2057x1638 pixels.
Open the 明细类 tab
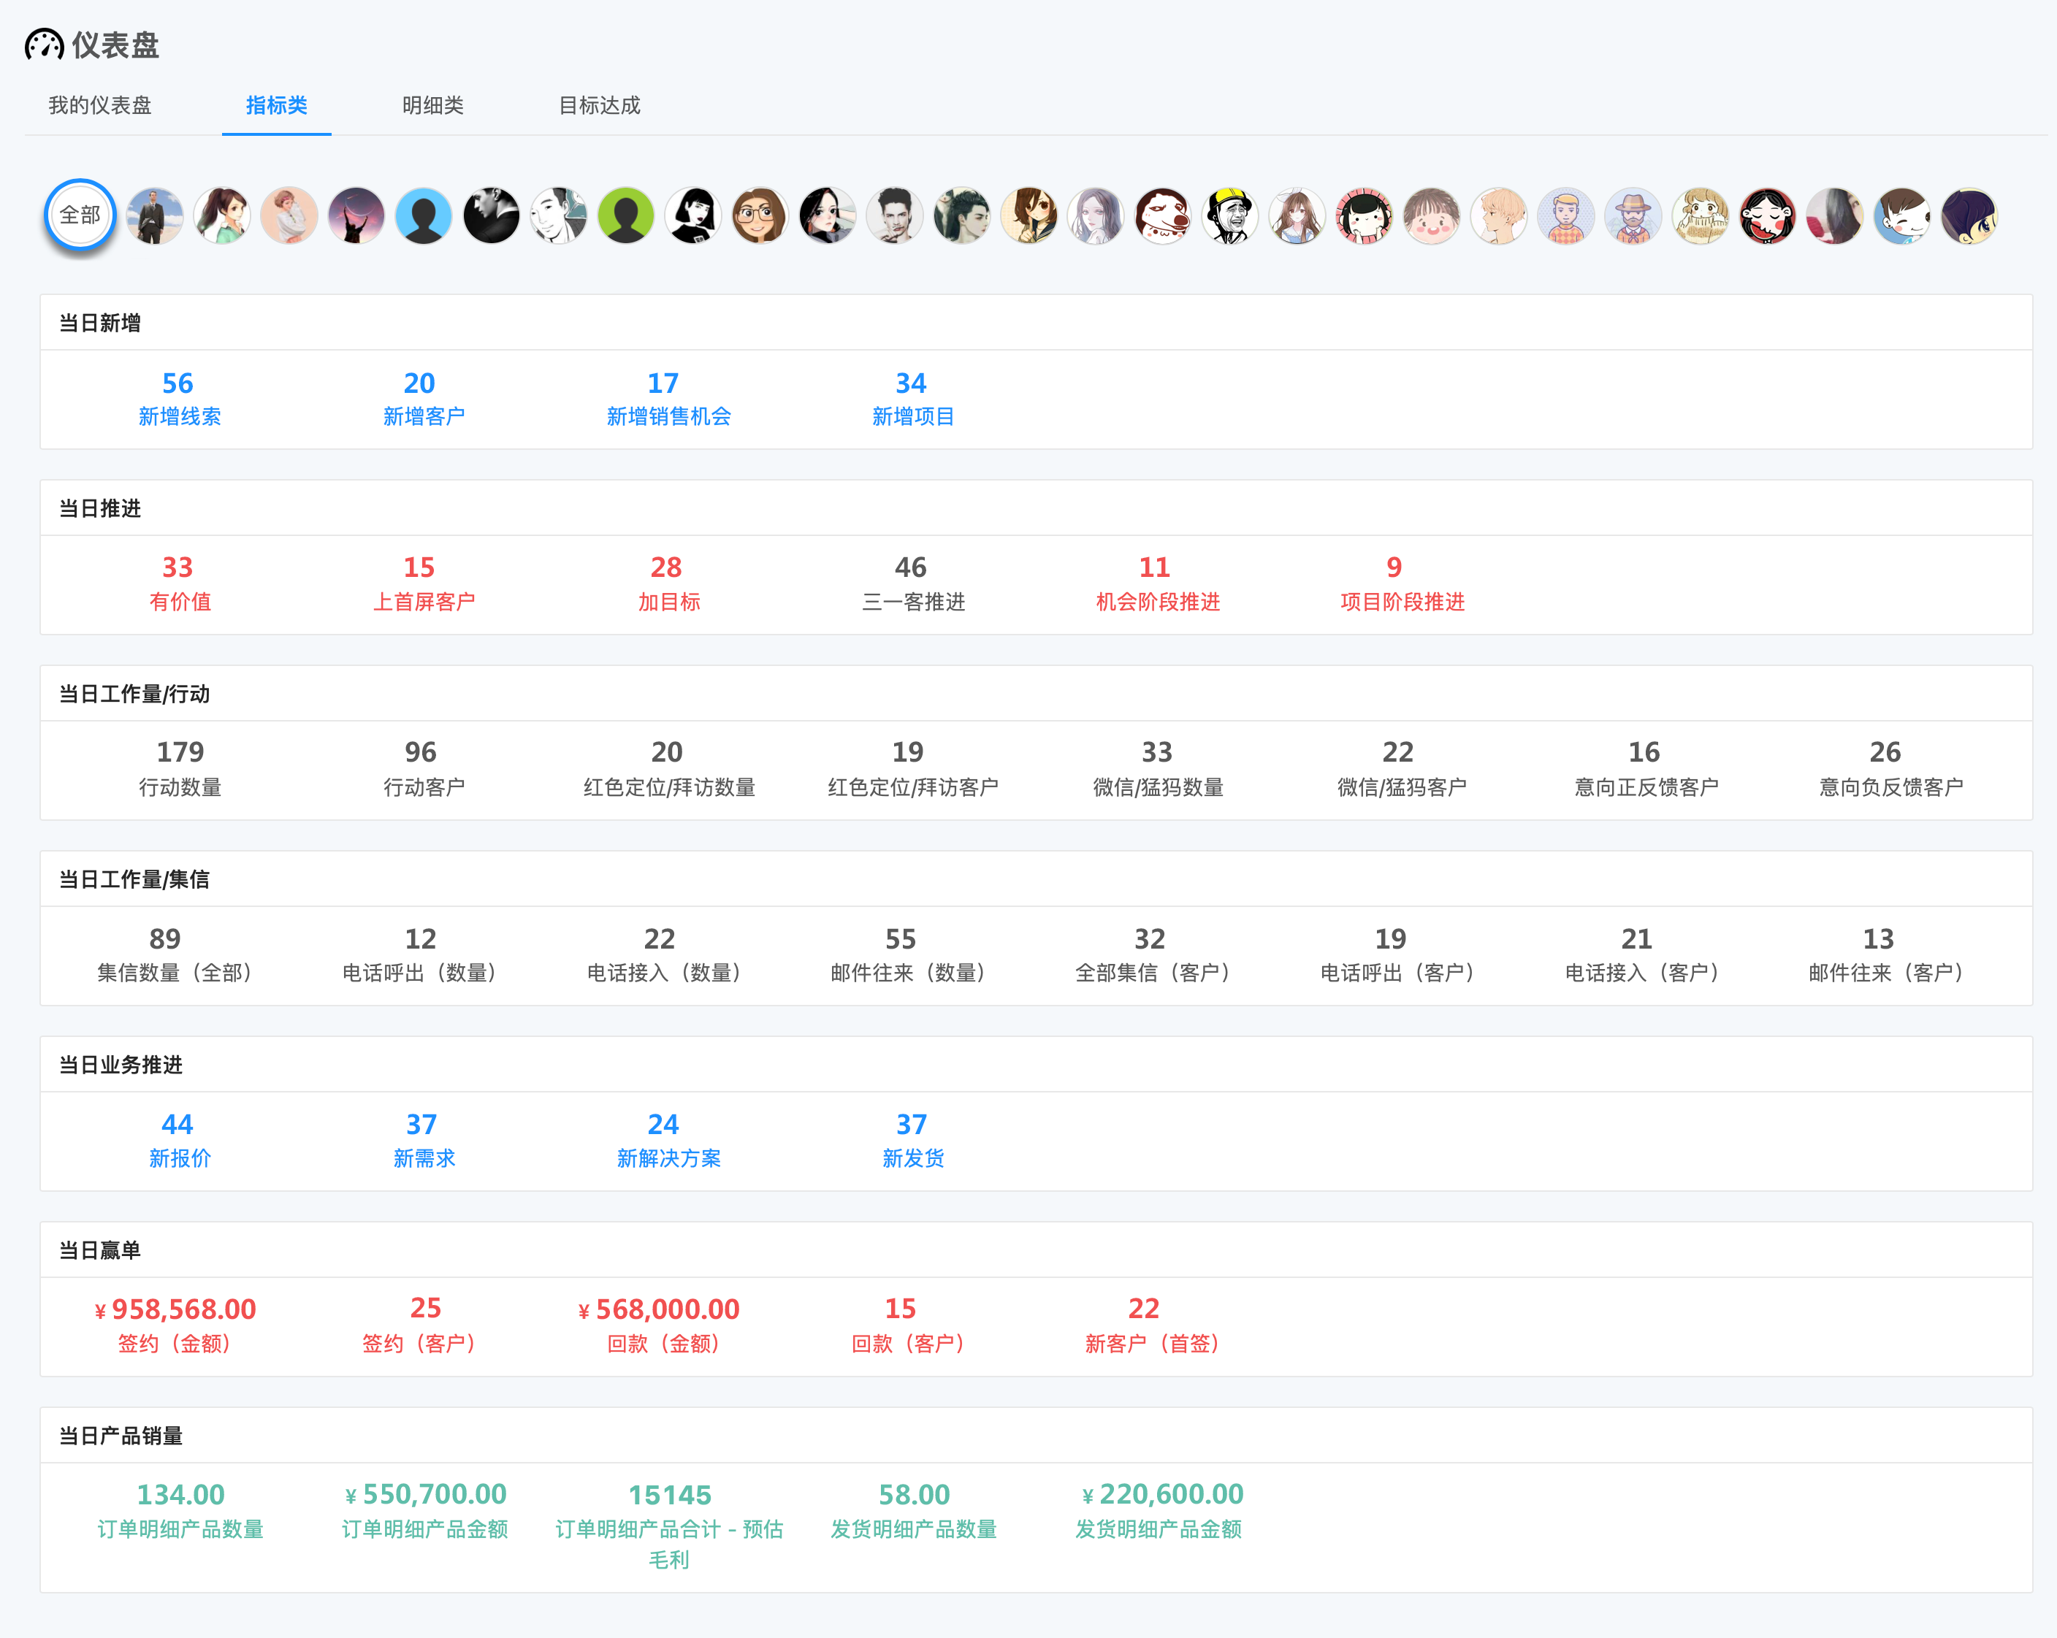coord(432,105)
